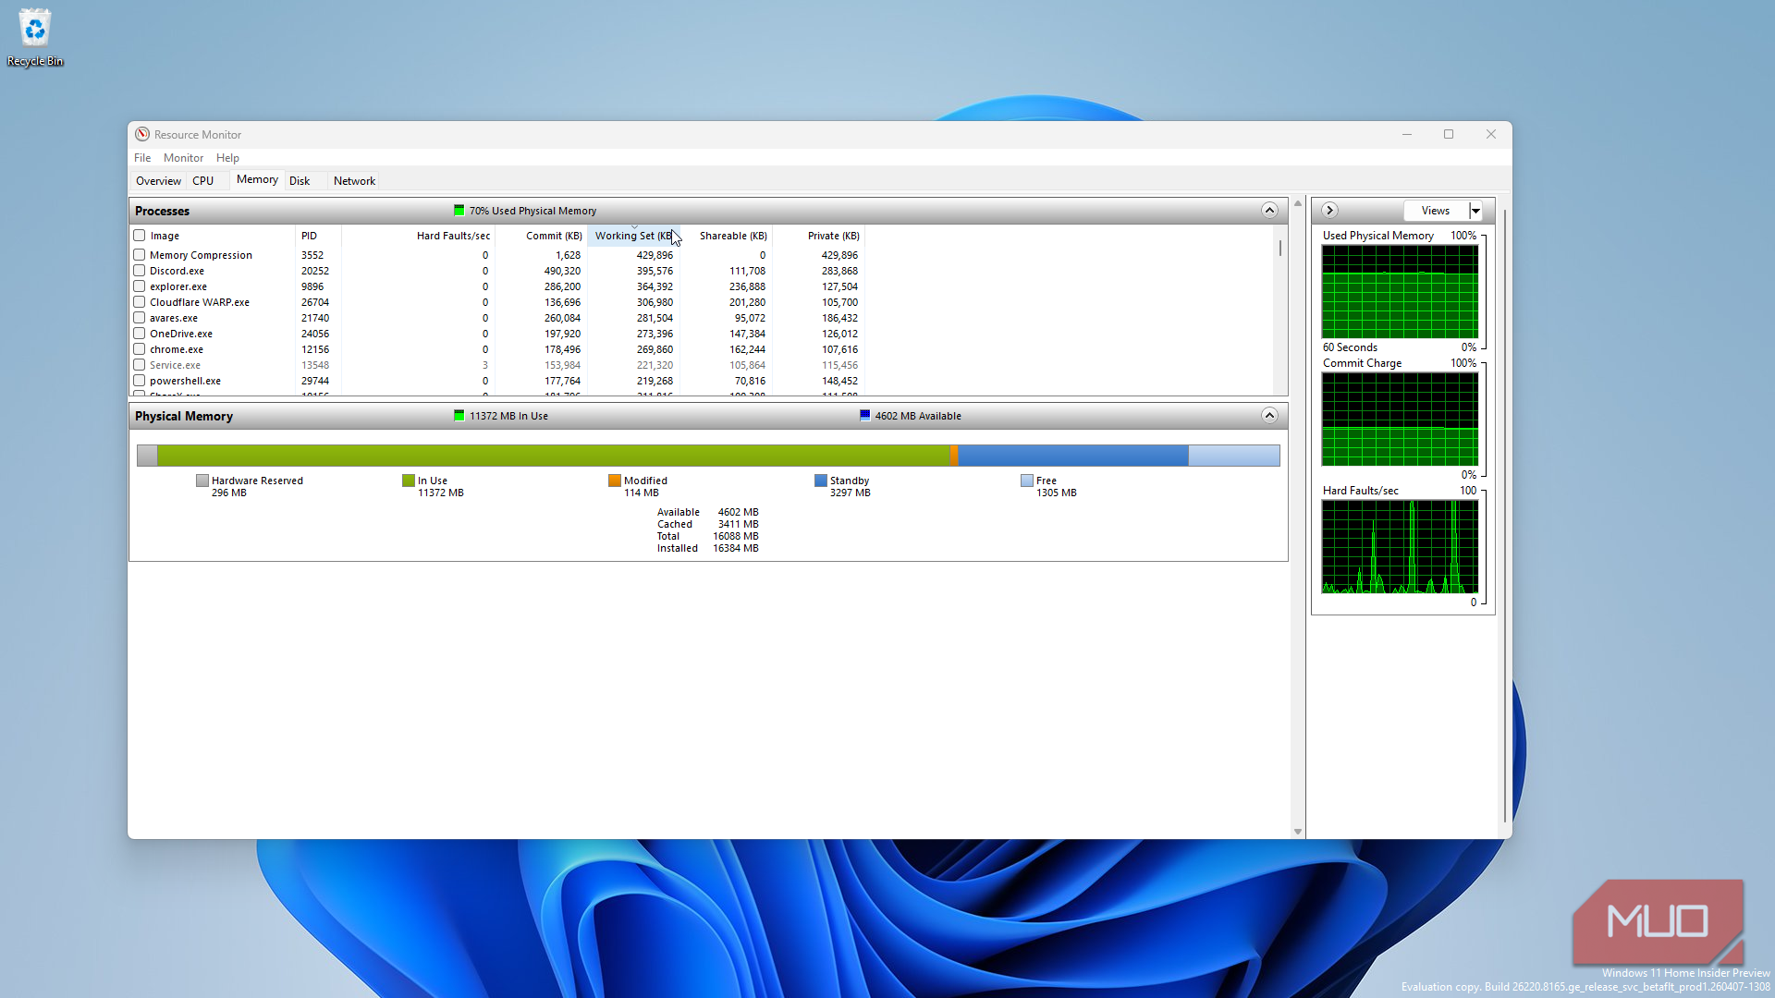Tick the Image select-all checkbox

[140, 236]
